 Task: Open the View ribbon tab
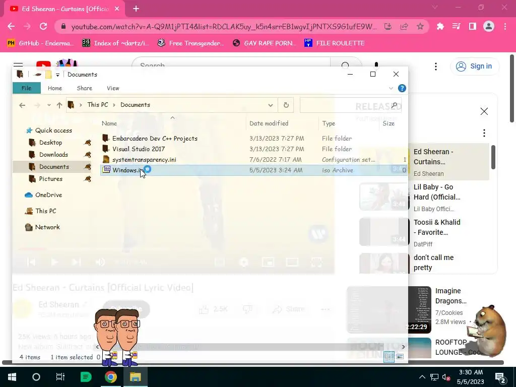click(x=113, y=88)
